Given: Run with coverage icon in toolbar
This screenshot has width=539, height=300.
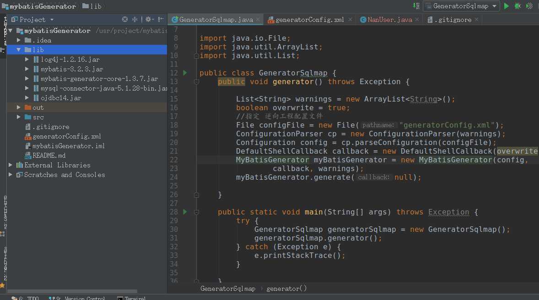Looking at the screenshot, I should 529,6.
